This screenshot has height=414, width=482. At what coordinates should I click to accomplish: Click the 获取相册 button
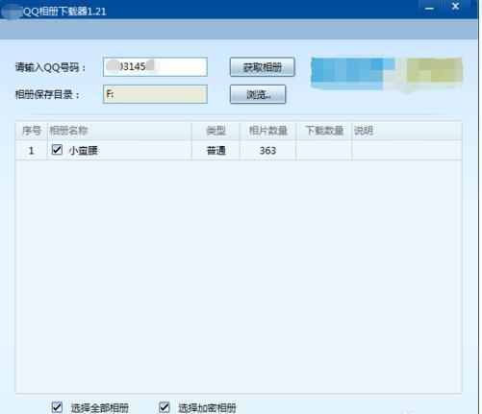262,67
